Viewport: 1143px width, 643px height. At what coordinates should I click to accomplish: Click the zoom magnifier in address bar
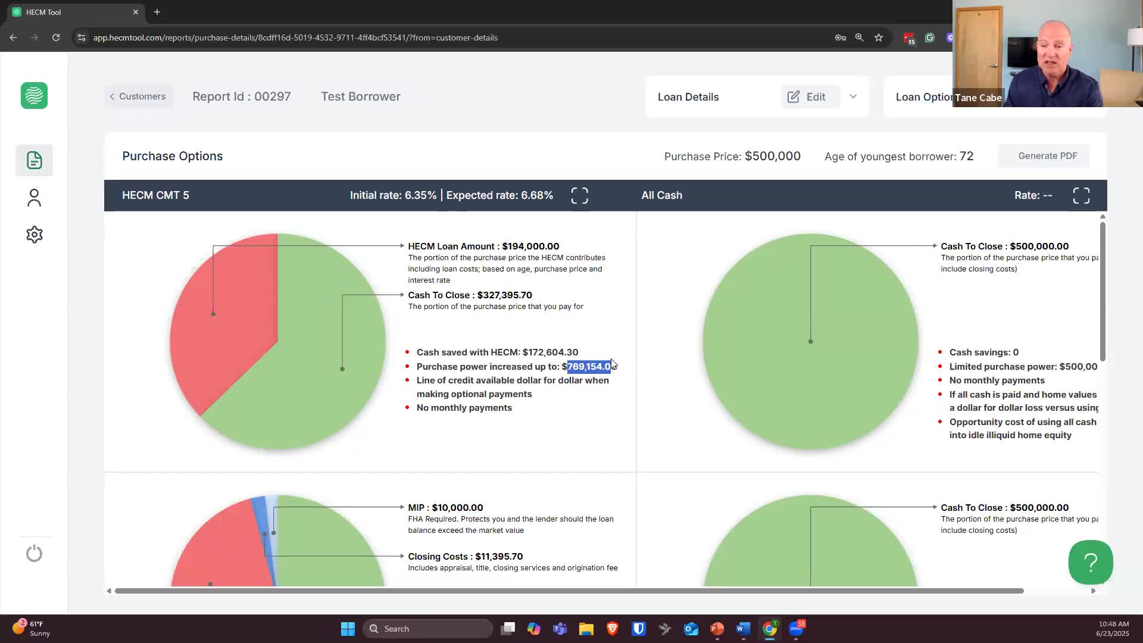tap(859, 38)
